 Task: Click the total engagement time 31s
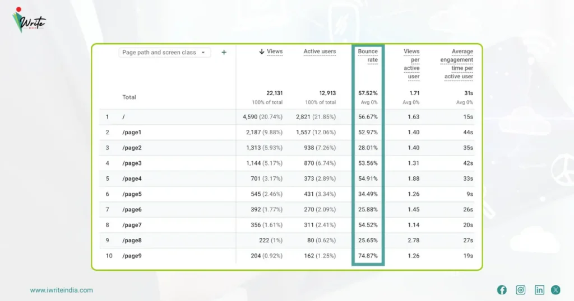469,93
